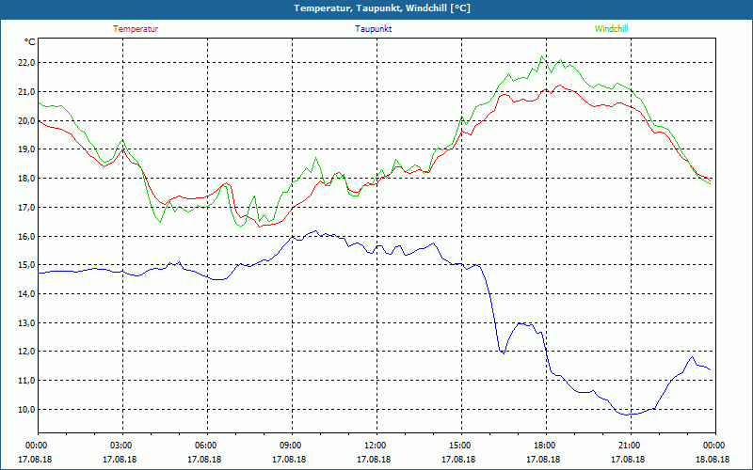Click the 06:00 time axis label
753x470 pixels.
(207, 446)
